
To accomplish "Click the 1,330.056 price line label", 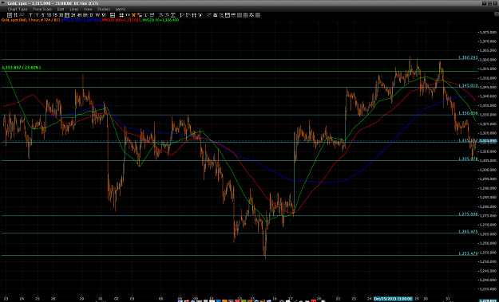I will 468,113.
